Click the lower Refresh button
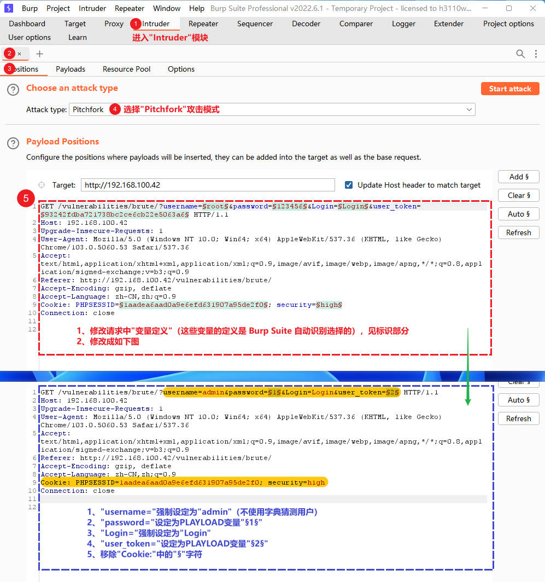The width and height of the screenshot is (545, 582). point(519,418)
